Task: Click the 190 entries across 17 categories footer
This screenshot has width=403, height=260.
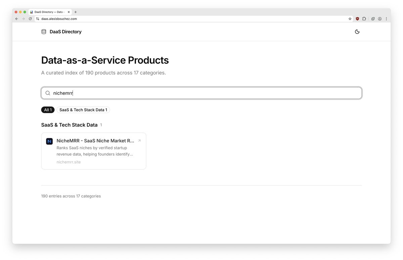Action: [x=71, y=196]
